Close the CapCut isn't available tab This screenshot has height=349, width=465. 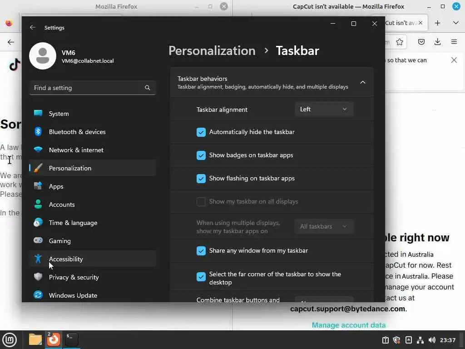(420, 23)
